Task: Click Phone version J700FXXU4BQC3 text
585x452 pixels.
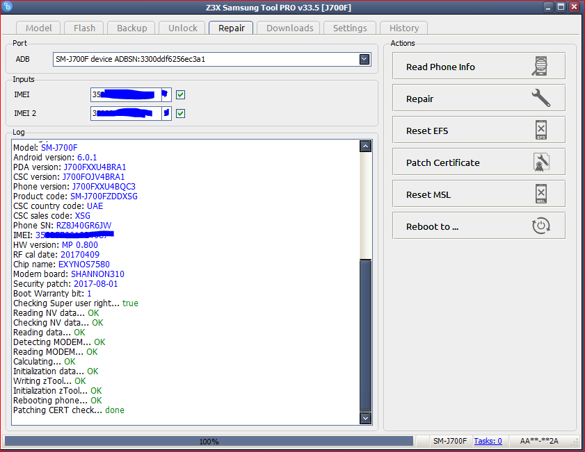Action: (x=74, y=187)
